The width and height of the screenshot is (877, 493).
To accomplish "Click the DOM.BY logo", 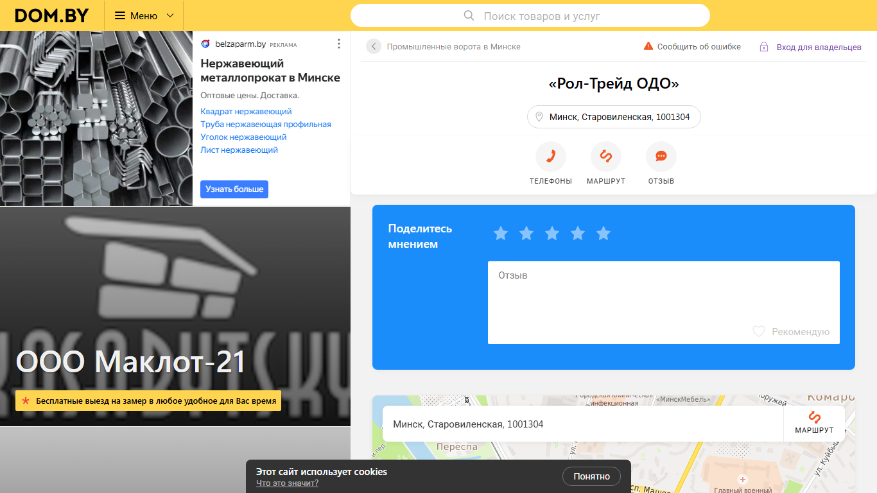I will (51, 15).
